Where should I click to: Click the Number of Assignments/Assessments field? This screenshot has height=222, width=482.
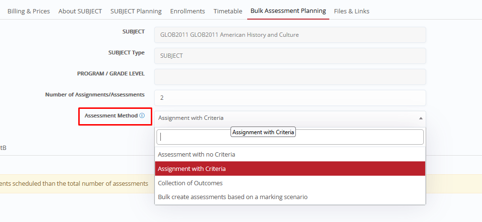[290, 98]
